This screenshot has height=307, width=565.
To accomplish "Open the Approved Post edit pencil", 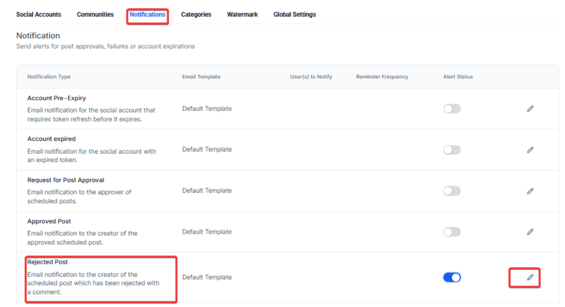I will 530,232.
